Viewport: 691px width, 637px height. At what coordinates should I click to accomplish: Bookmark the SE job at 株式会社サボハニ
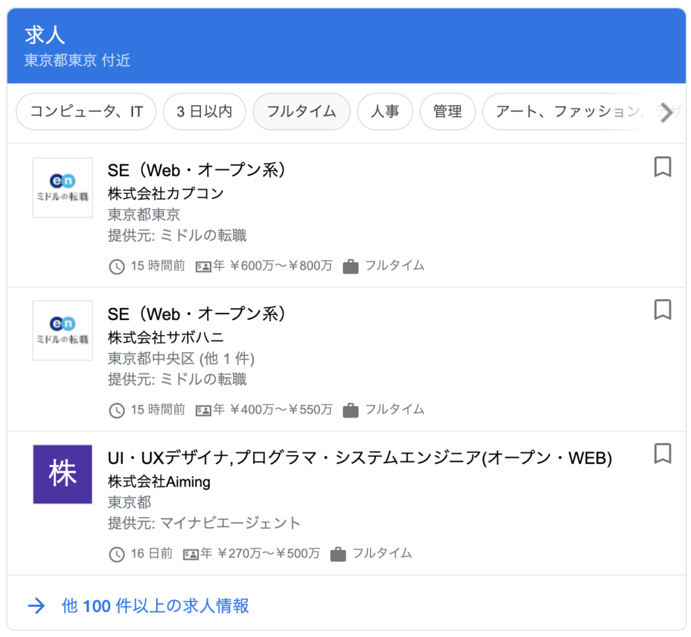tap(662, 311)
